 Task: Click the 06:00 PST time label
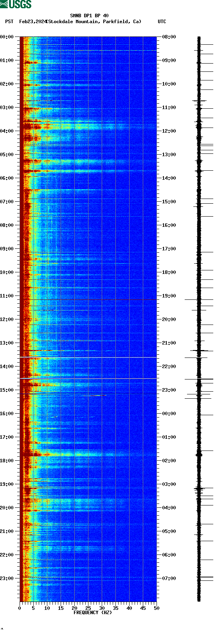pyautogui.click(x=7, y=178)
